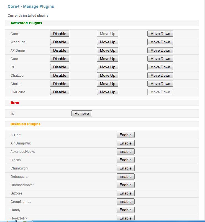The height and width of the screenshot is (222, 205).
Task: Enable the ChunkWorx plugin
Action: coord(125,168)
